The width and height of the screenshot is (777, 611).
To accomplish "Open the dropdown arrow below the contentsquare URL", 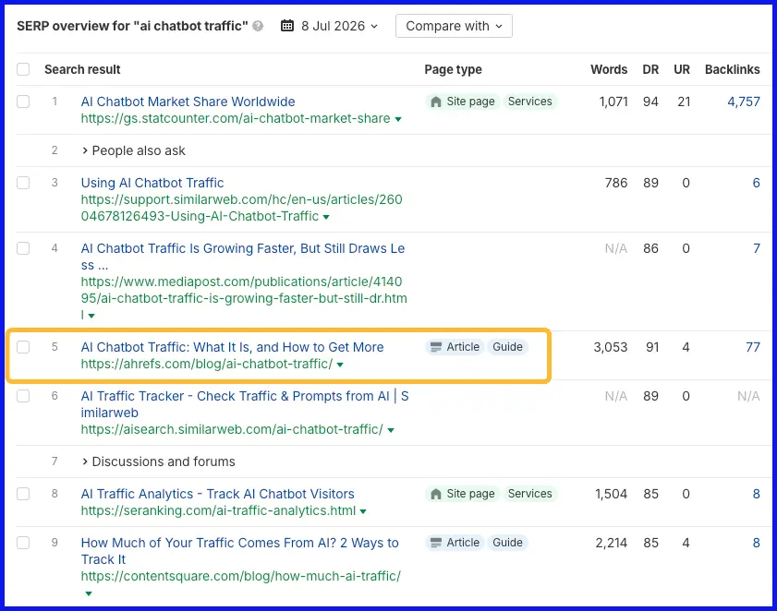I will 88,593.
